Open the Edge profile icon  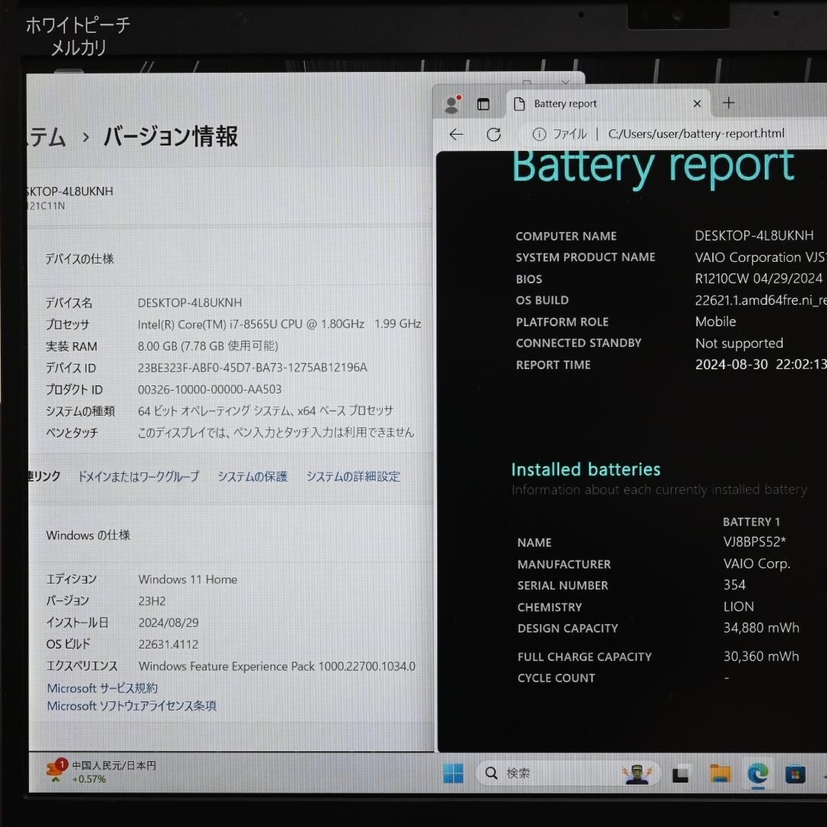tap(453, 104)
